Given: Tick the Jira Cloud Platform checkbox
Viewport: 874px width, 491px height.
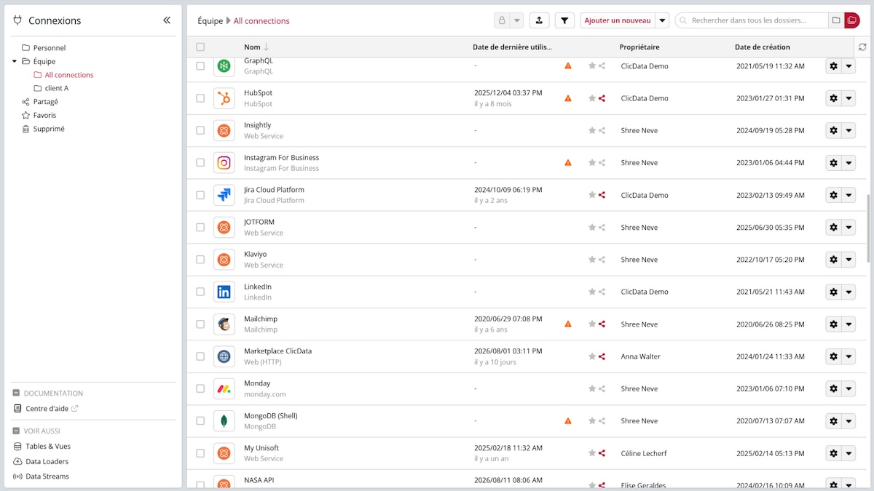Looking at the screenshot, I should (200, 195).
